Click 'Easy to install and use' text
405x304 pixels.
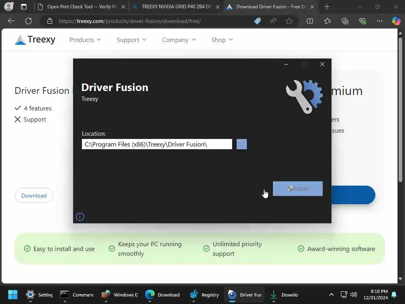point(64,249)
